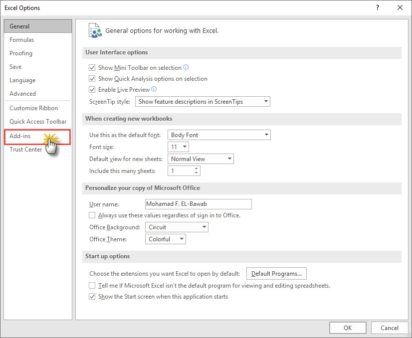Image resolution: width=412 pixels, height=338 pixels.
Task: Toggle Show Quick Analysis options checkbox
Action: 92,79
